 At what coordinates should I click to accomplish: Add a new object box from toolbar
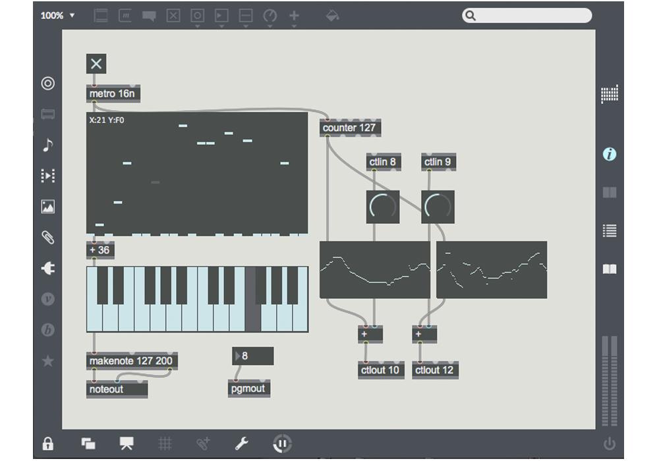[101, 16]
